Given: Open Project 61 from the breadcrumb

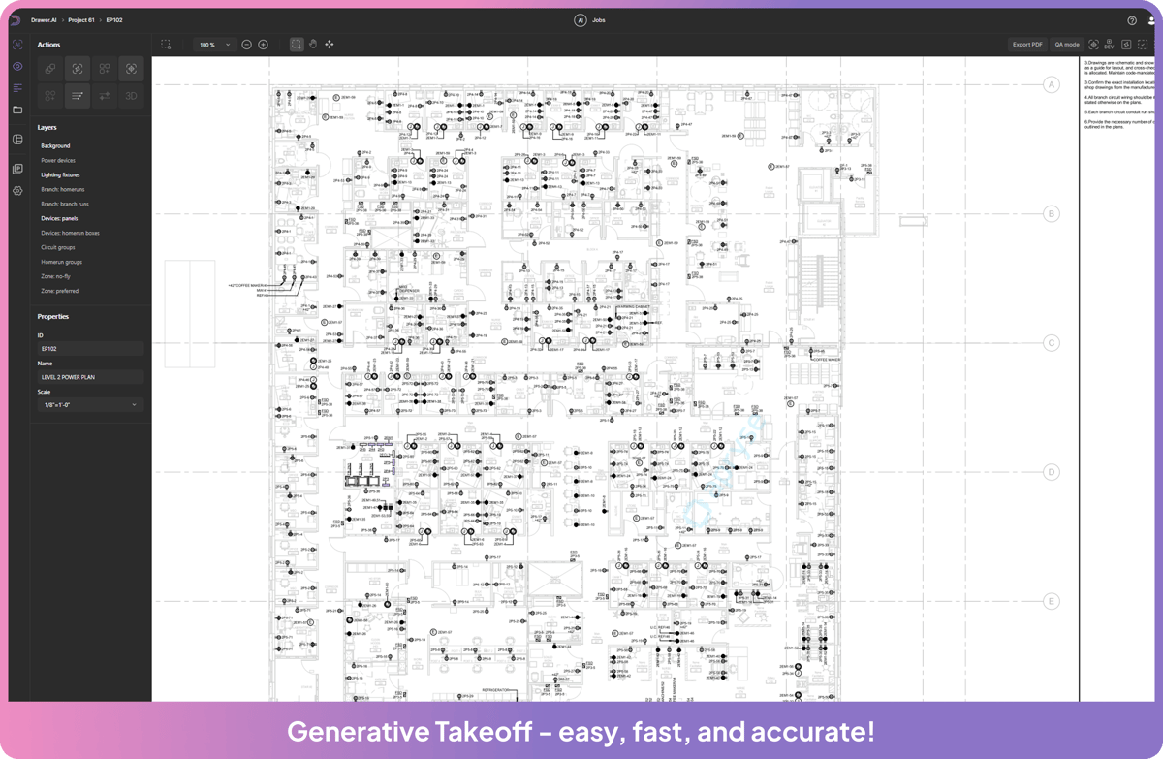Looking at the screenshot, I should 81,18.
